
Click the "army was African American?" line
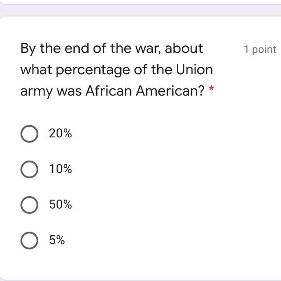tap(112, 91)
